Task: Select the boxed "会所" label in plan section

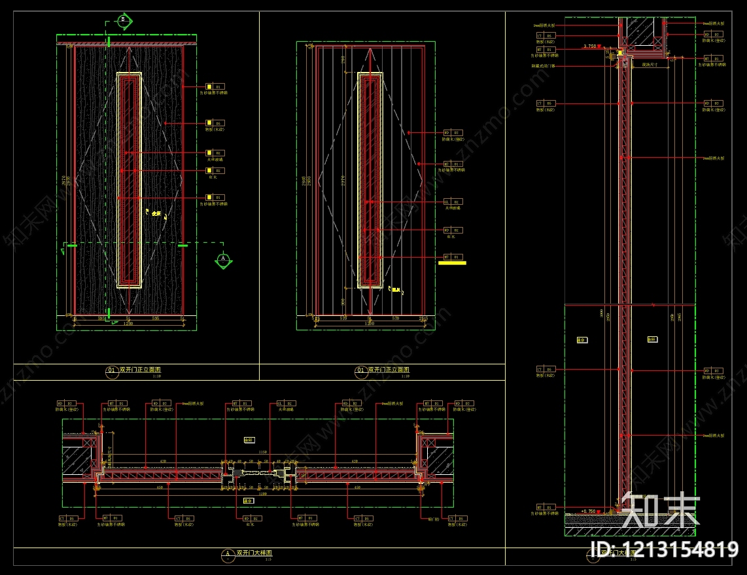Action: click(249, 440)
